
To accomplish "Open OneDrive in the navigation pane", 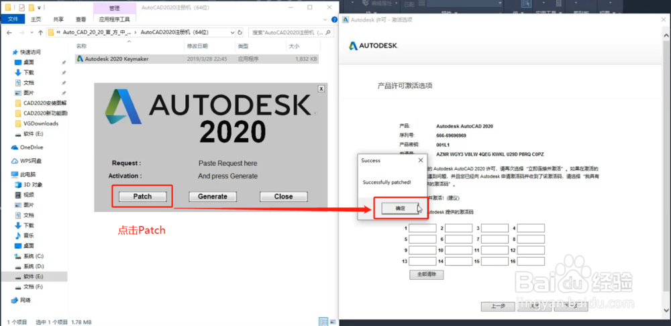I will tap(32, 147).
